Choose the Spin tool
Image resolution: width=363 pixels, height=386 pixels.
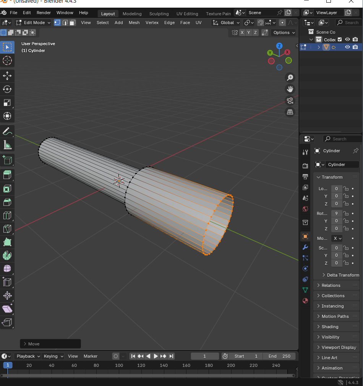point(7,256)
